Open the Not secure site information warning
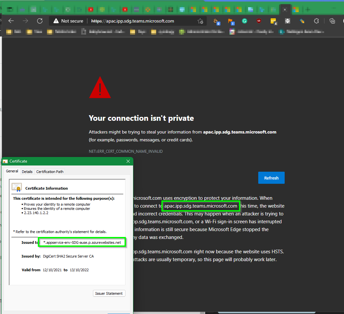The width and height of the screenshot is (344, 314). click(x=68, y=21)
